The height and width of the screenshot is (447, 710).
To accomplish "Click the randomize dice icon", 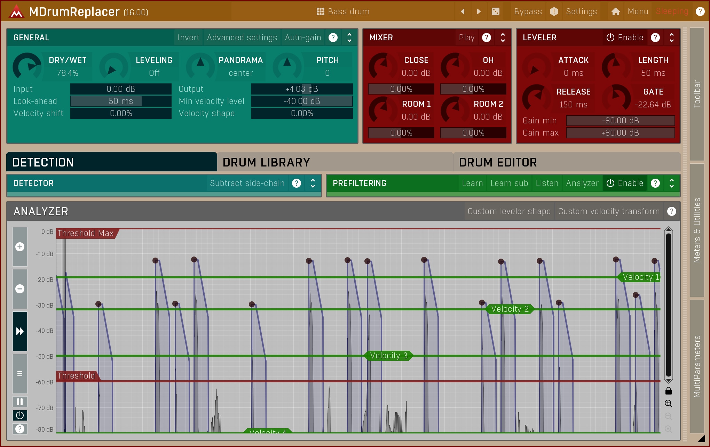I will [495, 11].
